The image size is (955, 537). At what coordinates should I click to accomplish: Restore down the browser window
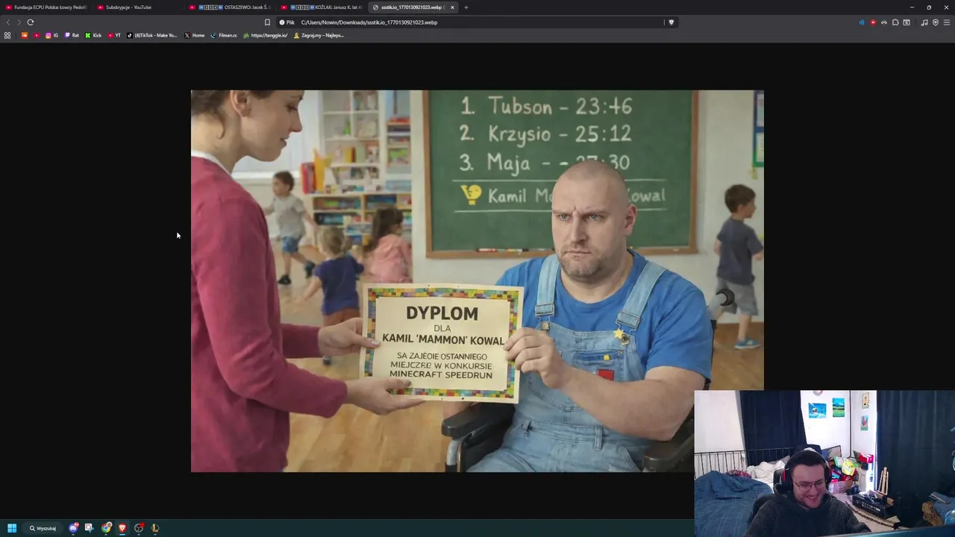pyautogui.click(x=929, y=7)
